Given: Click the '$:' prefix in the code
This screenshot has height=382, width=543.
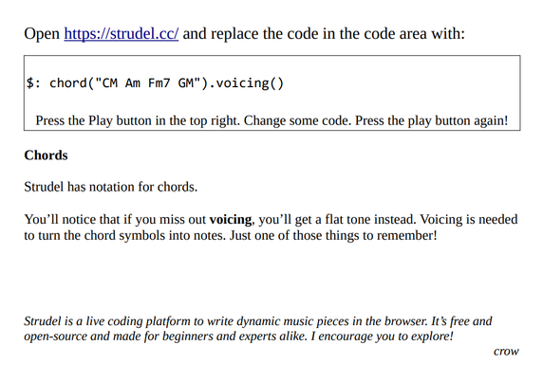Looking at the screenshot, I should coord(33,83).
